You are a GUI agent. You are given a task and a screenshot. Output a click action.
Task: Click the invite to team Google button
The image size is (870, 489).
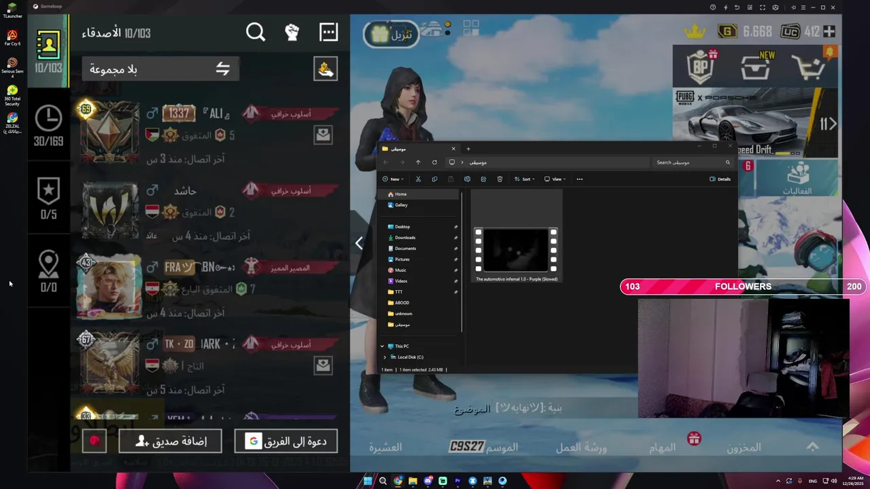coord(285,441)
